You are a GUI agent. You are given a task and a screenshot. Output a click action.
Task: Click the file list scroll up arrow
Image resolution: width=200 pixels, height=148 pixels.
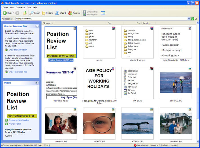pos(198,23)
